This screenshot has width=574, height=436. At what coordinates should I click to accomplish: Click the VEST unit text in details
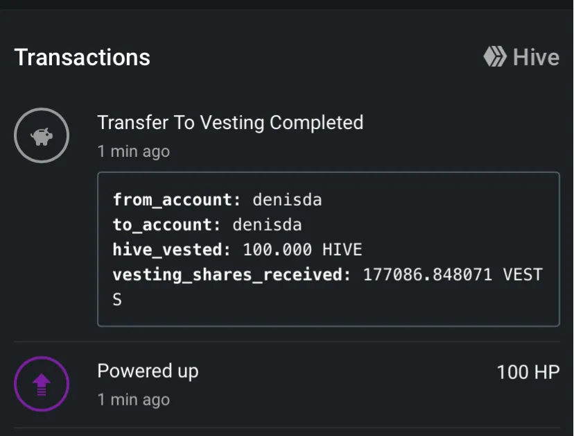point(523,275)
